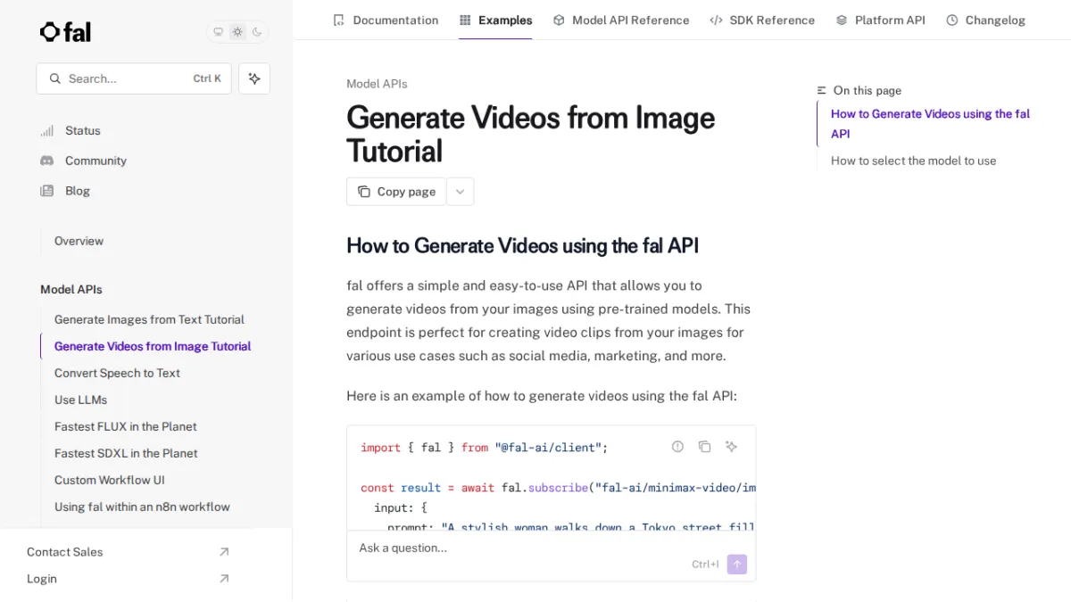Click the Blog newspaper icon
This screenshot has height=602, width=1071.
(x=47, y=191)
